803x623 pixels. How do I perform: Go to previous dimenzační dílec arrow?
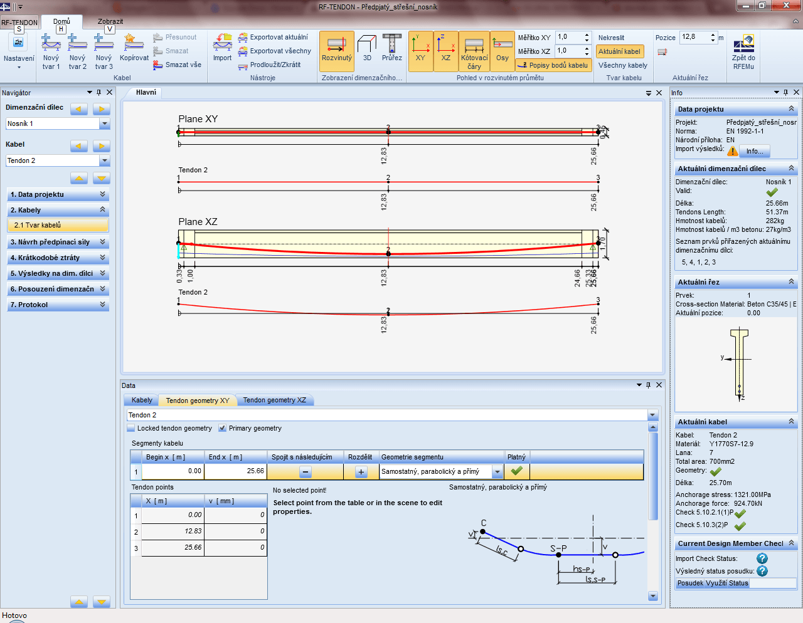[x=79, y=109]
